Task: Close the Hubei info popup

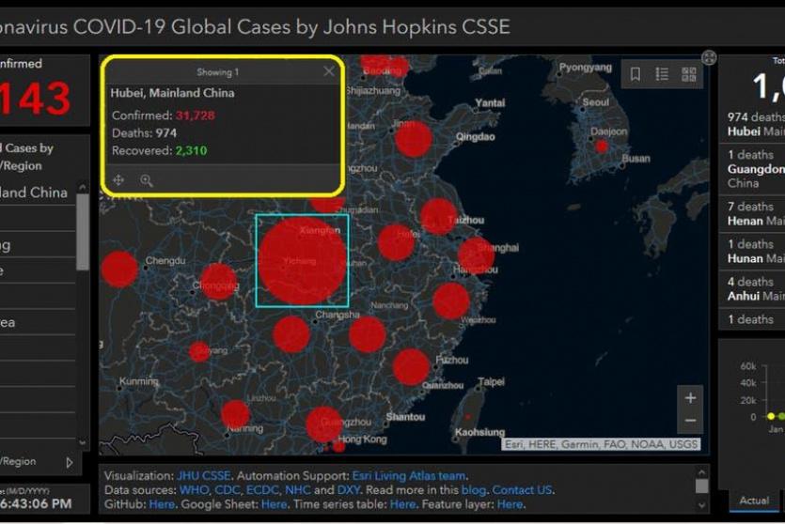Action: tap(328, 71)
